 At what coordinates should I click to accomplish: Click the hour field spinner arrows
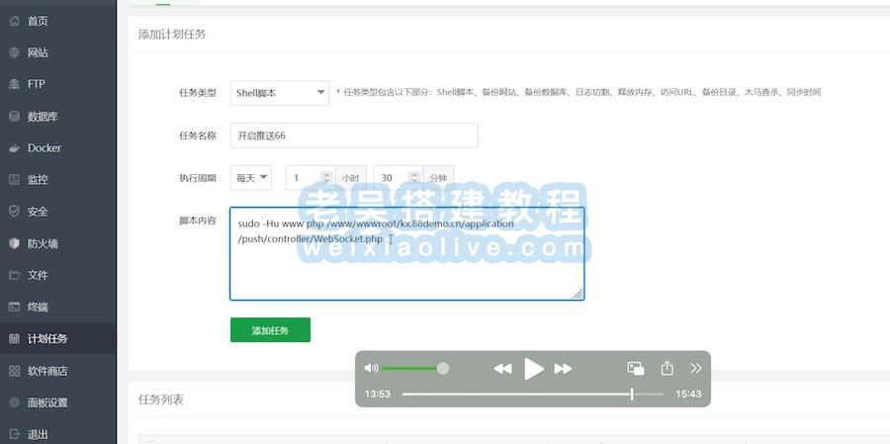coord(326,178)
